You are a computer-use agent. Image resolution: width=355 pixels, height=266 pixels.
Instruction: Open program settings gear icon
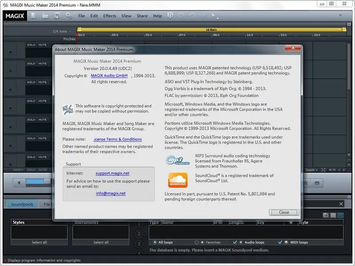coord(68,16)
